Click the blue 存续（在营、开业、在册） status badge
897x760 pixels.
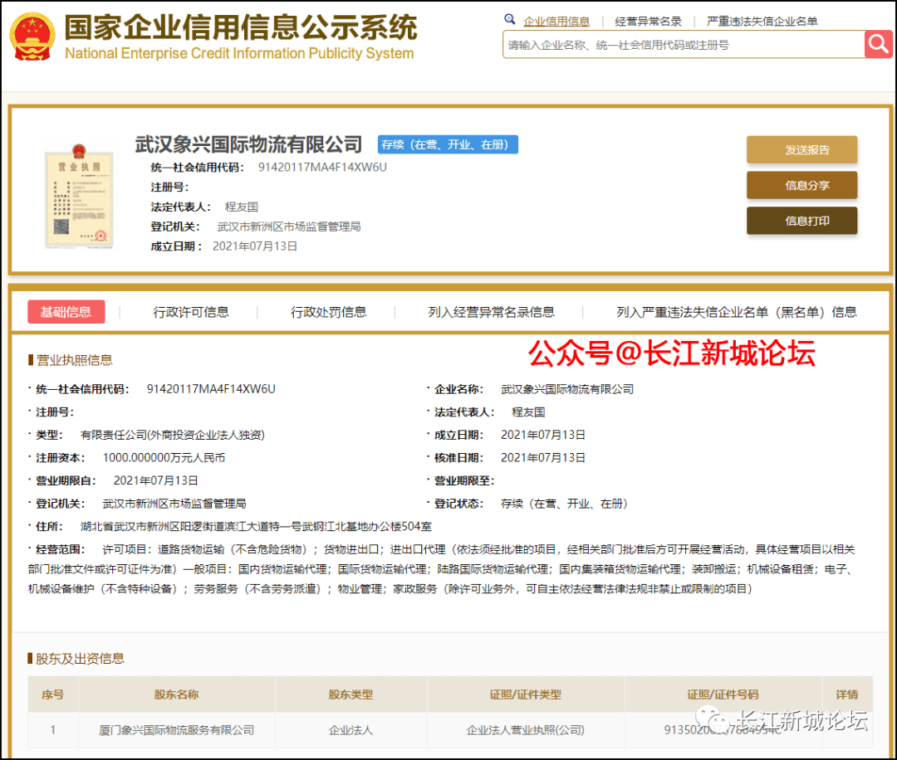[448, 144]
